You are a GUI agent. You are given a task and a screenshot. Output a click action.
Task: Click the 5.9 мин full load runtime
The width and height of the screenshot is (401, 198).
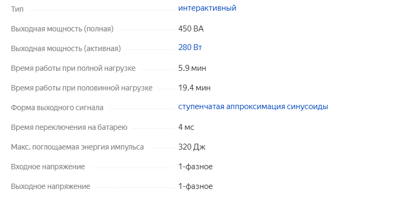point(192,68)
